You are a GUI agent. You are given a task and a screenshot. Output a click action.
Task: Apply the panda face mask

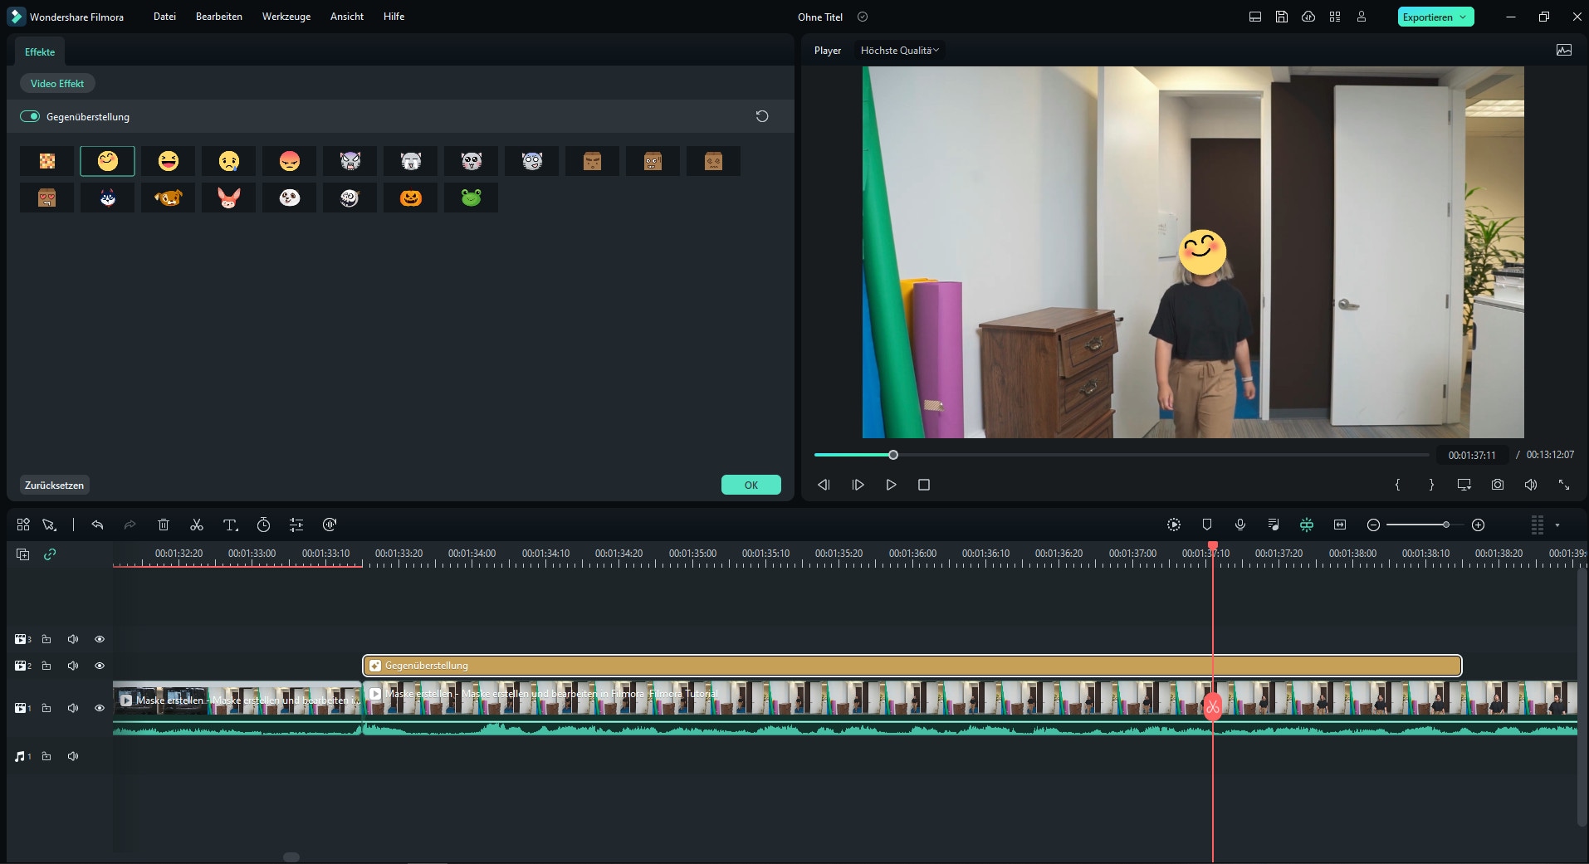(x=290, y=198)
